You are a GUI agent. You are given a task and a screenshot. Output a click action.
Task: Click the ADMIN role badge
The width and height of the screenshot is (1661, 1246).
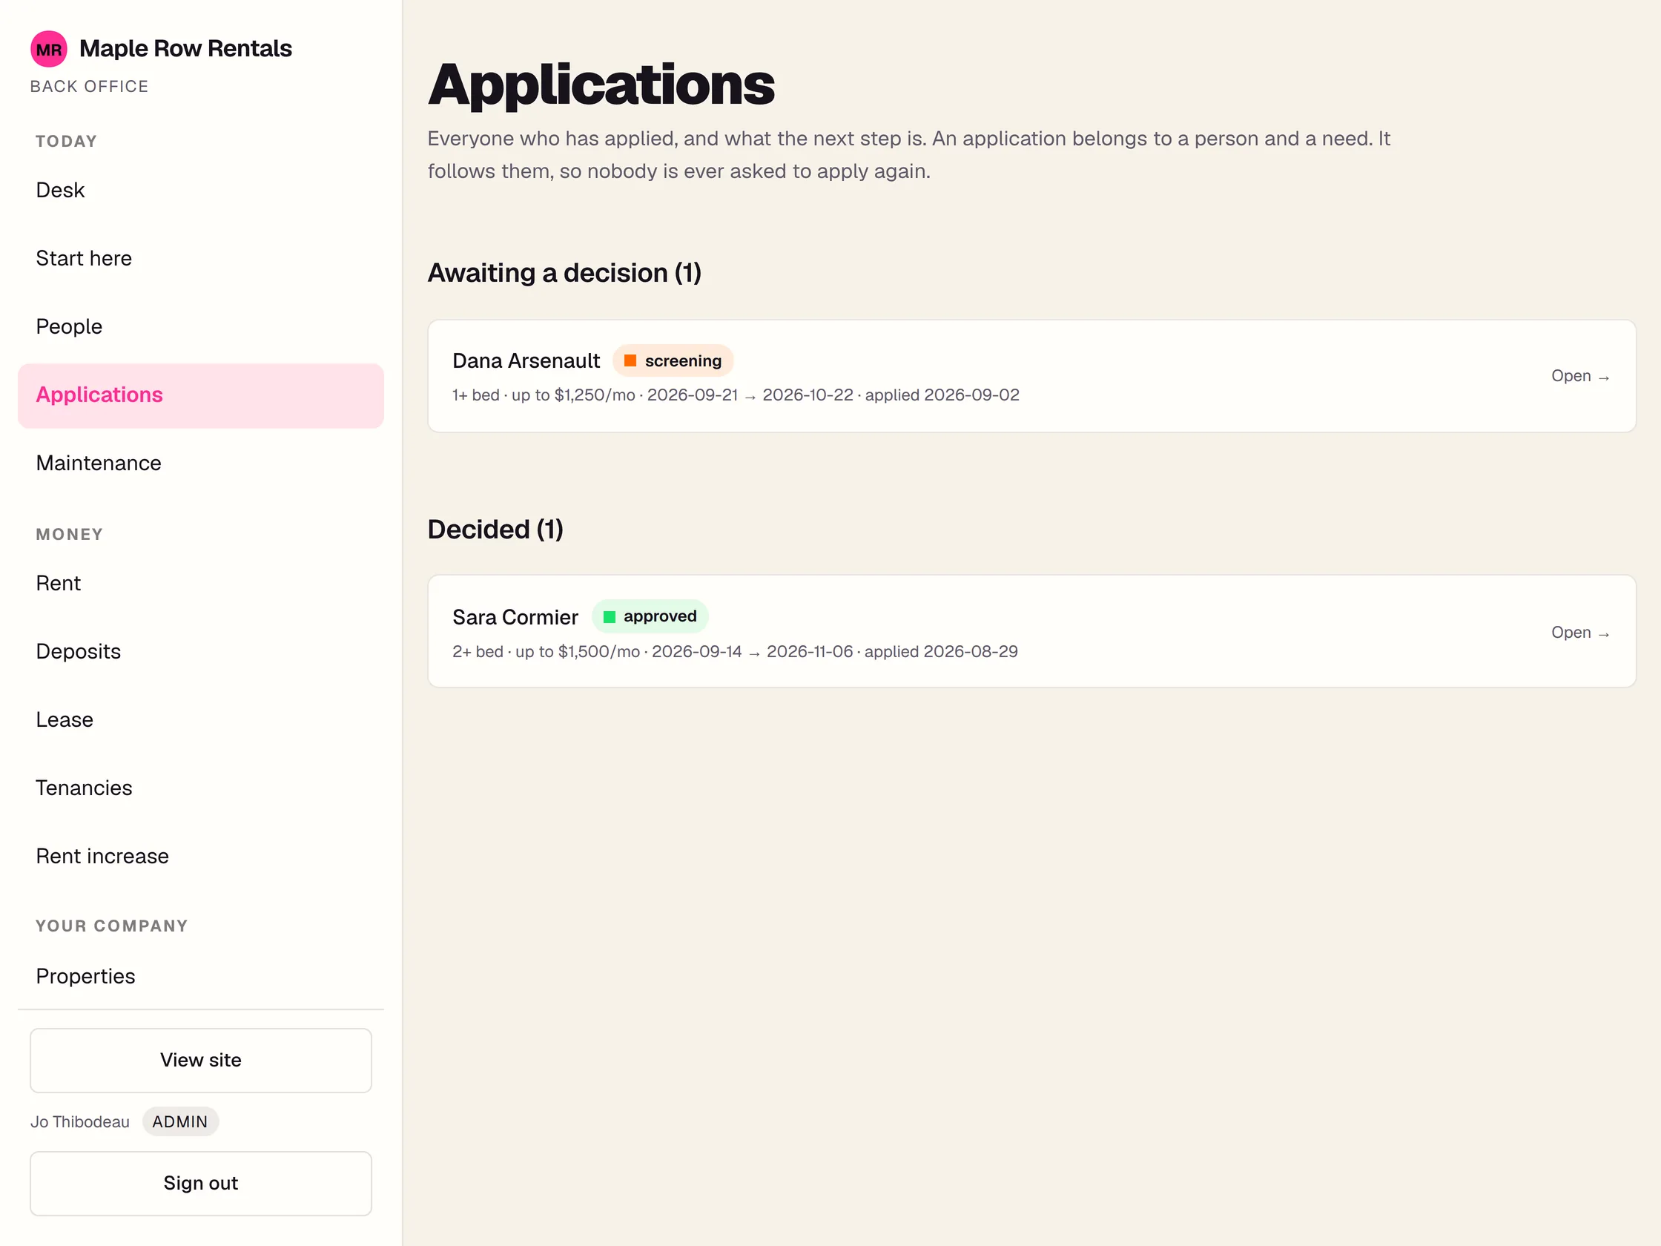coord(180,1121)
